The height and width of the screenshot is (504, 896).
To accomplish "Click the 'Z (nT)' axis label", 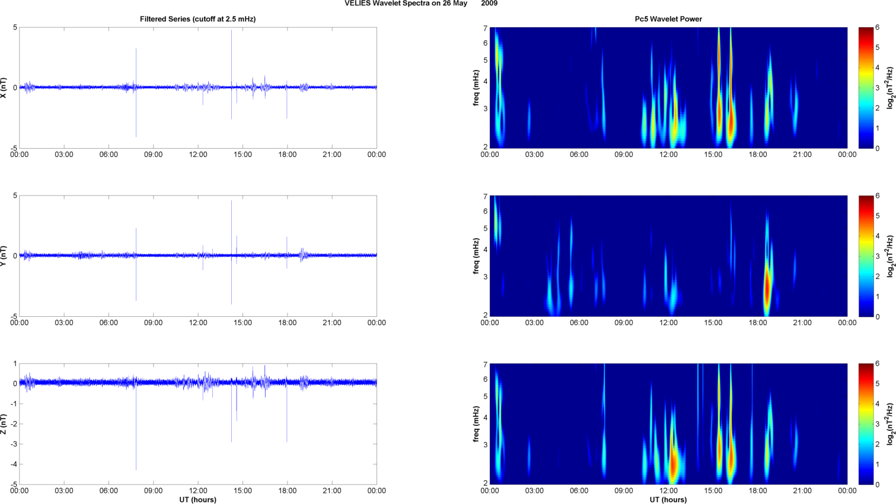I will tap(4, 424).
